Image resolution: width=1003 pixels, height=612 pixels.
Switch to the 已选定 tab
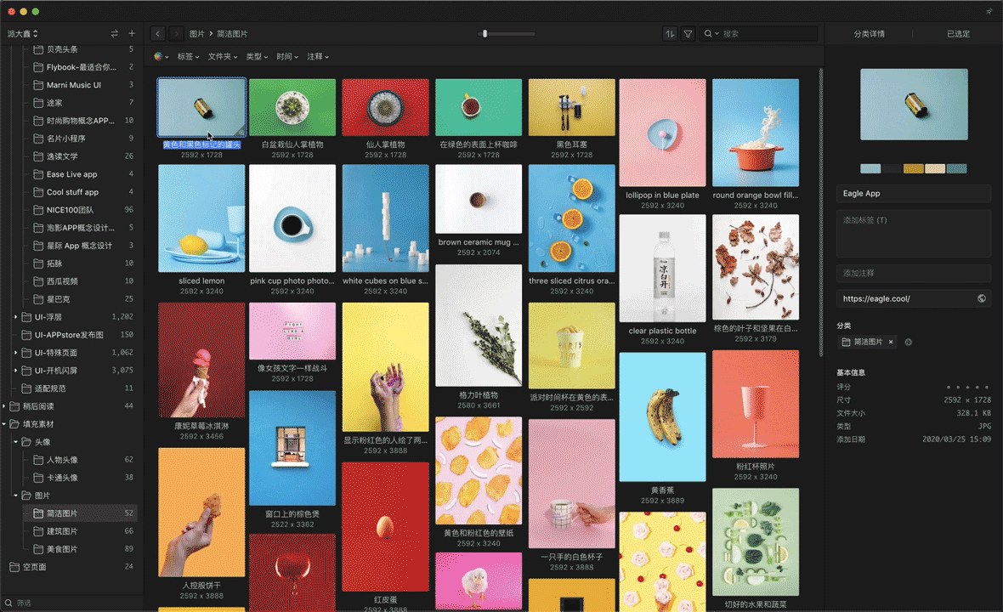[x=958, y=34]
